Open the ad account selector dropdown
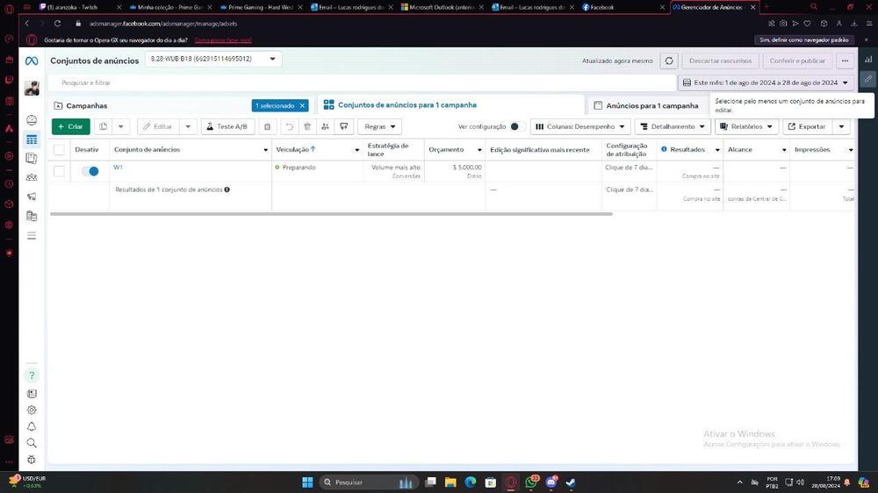The image size is (878, 493). click(x=212, y=60)
